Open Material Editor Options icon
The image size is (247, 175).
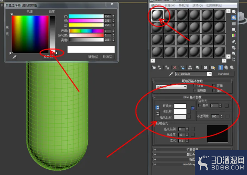pyautogui.click(x=234, y=48)
